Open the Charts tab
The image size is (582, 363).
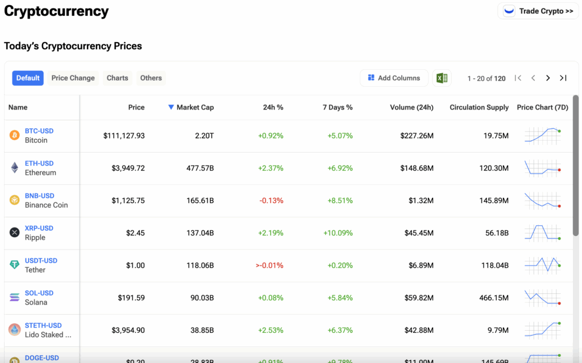[118, 78]
